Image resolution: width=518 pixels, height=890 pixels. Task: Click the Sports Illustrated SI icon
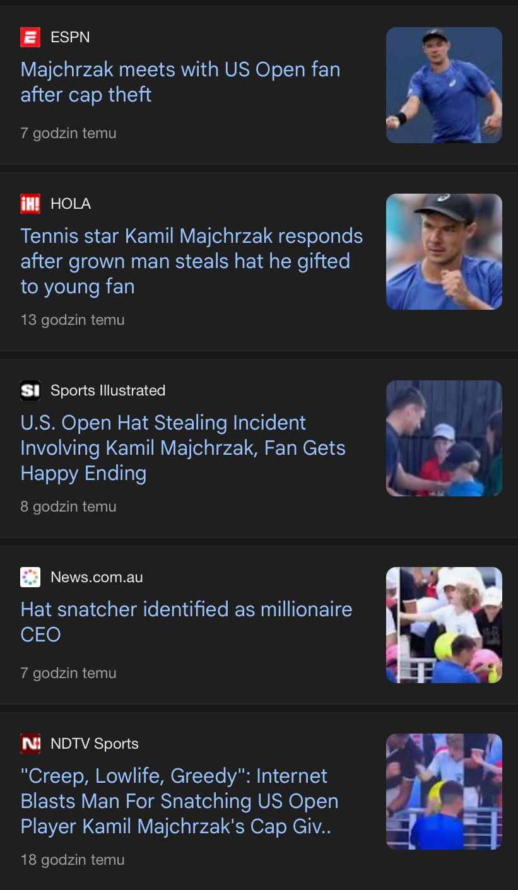(x=30, y=390)
